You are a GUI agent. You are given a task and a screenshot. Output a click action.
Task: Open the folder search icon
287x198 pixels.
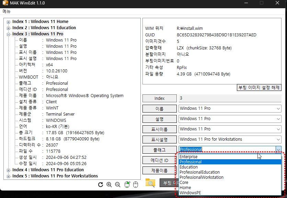pos(150,183)
